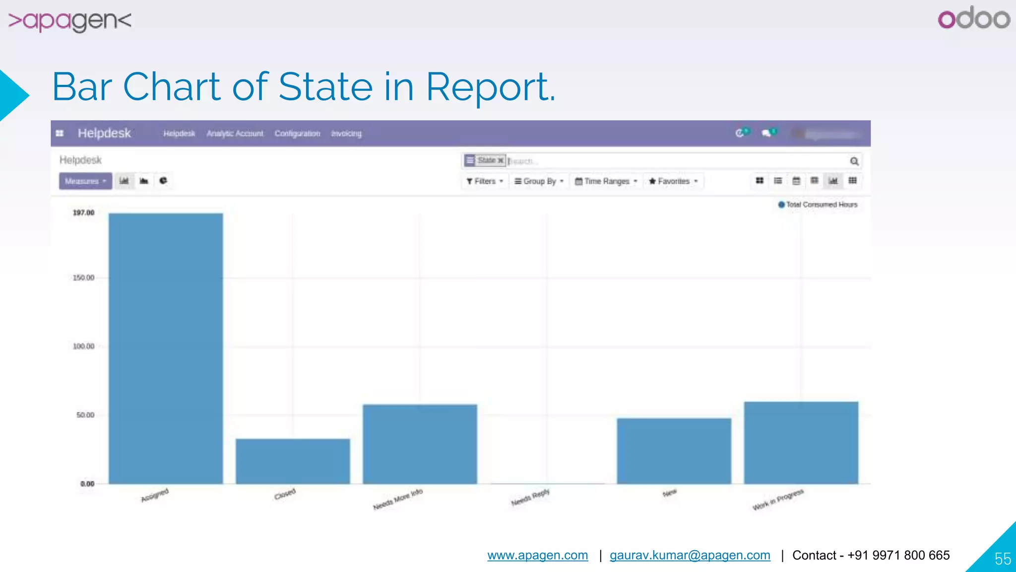Select the graph view icon
The height and width of the screenshot is (572, 1016).
(x=833, y=181)
